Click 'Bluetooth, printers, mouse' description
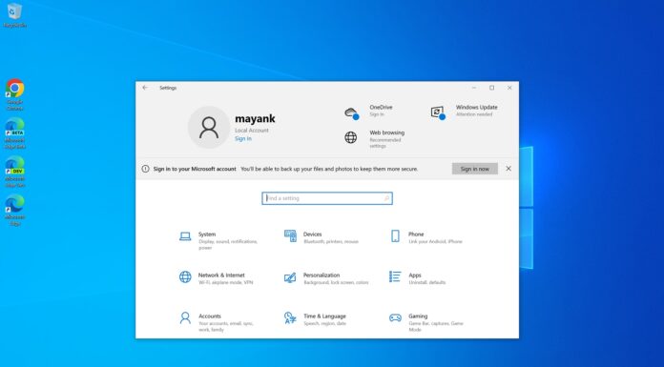Image resolution: width=664 pixels, height=367 pixels. pos(331,242)
